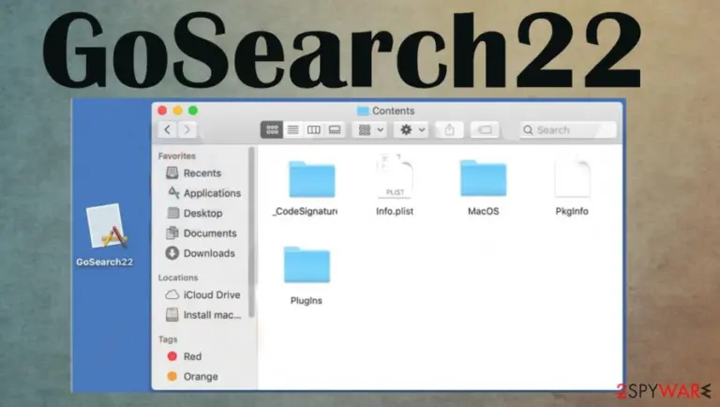
Task: Select iCloud Drive under Locations
Action: pos(211,294)
